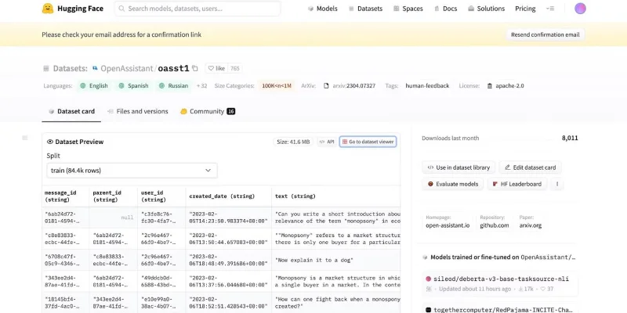The height and width of the screenshot is (313, 627).
Task: Click the apache-2.0 license tag
Action: click(506, 86)
